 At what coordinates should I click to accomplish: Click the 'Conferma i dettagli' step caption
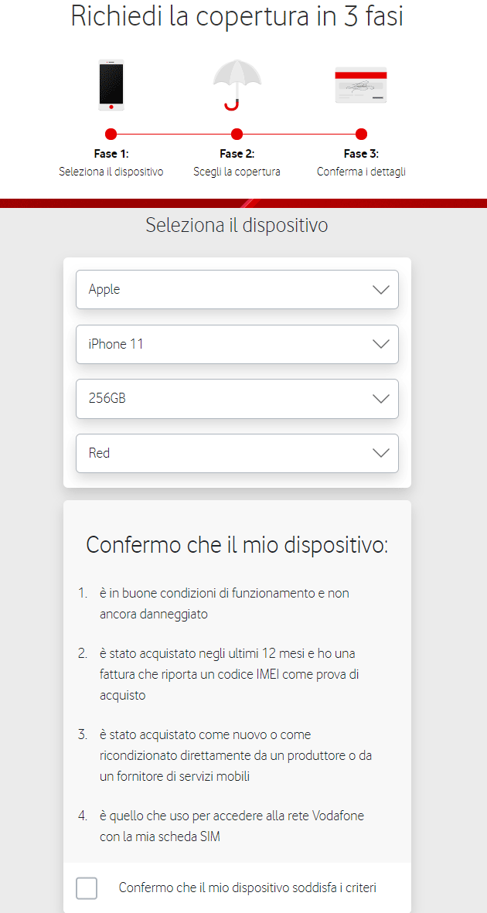pyautogui.click(x=361, y=172)
